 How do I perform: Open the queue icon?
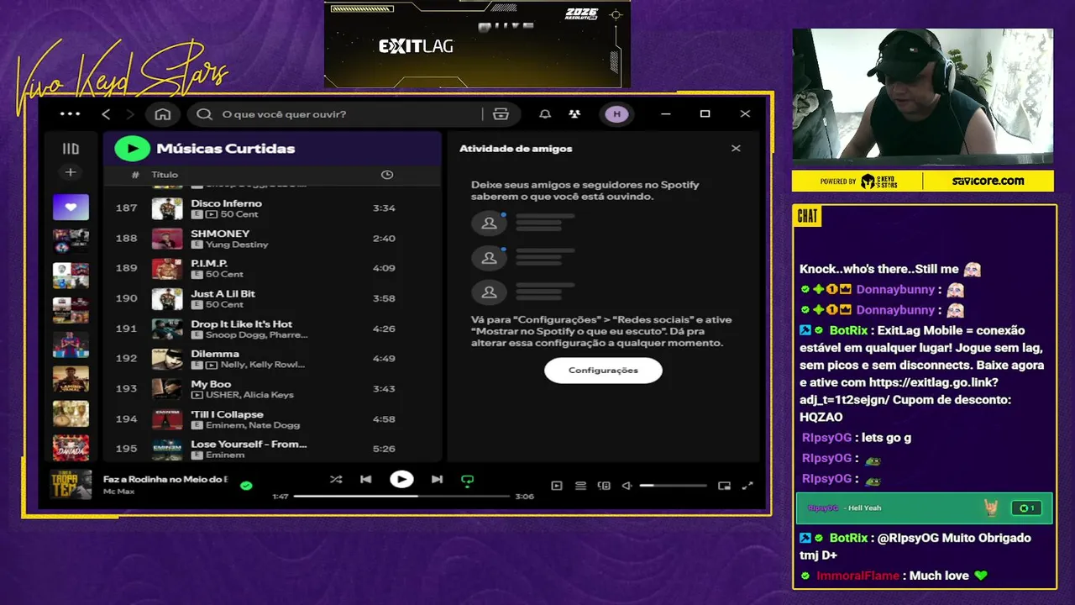[x=580, y=486]
